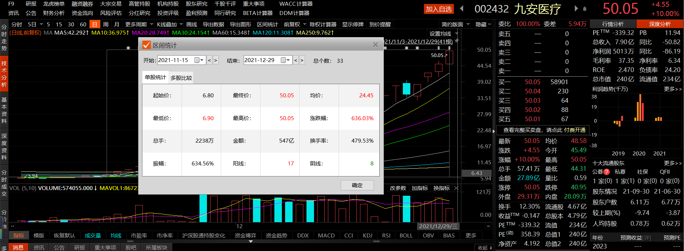Click the bell alert icon beside stock name
The width and height of the screenshot is (684, 251).
point(584,9)
